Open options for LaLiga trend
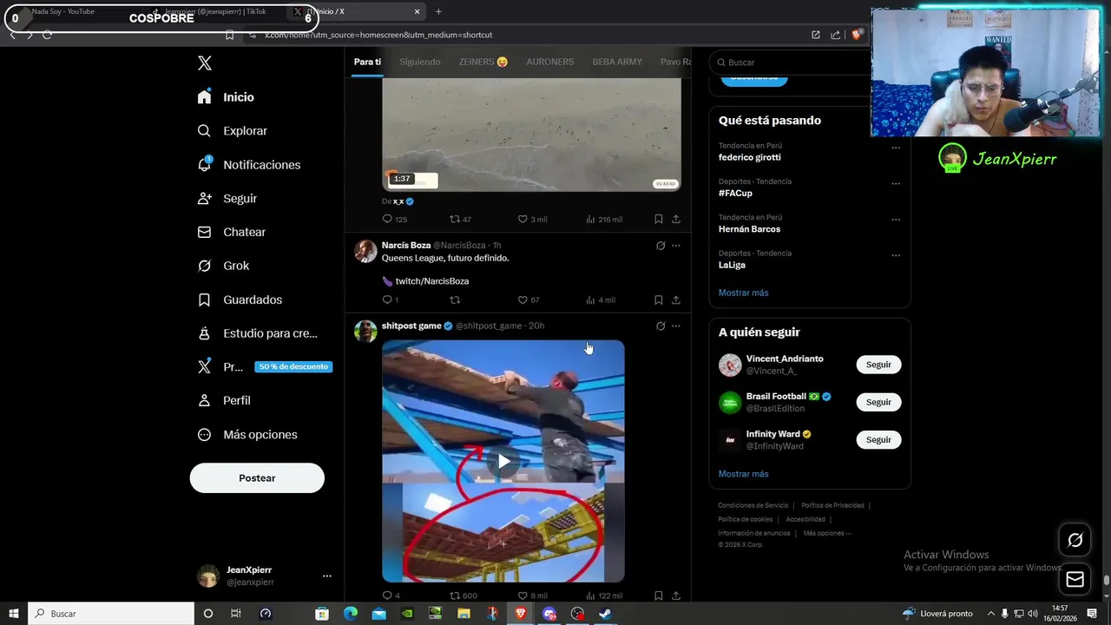This screenshot has height=625, width=1111. (x=896, y=255)
